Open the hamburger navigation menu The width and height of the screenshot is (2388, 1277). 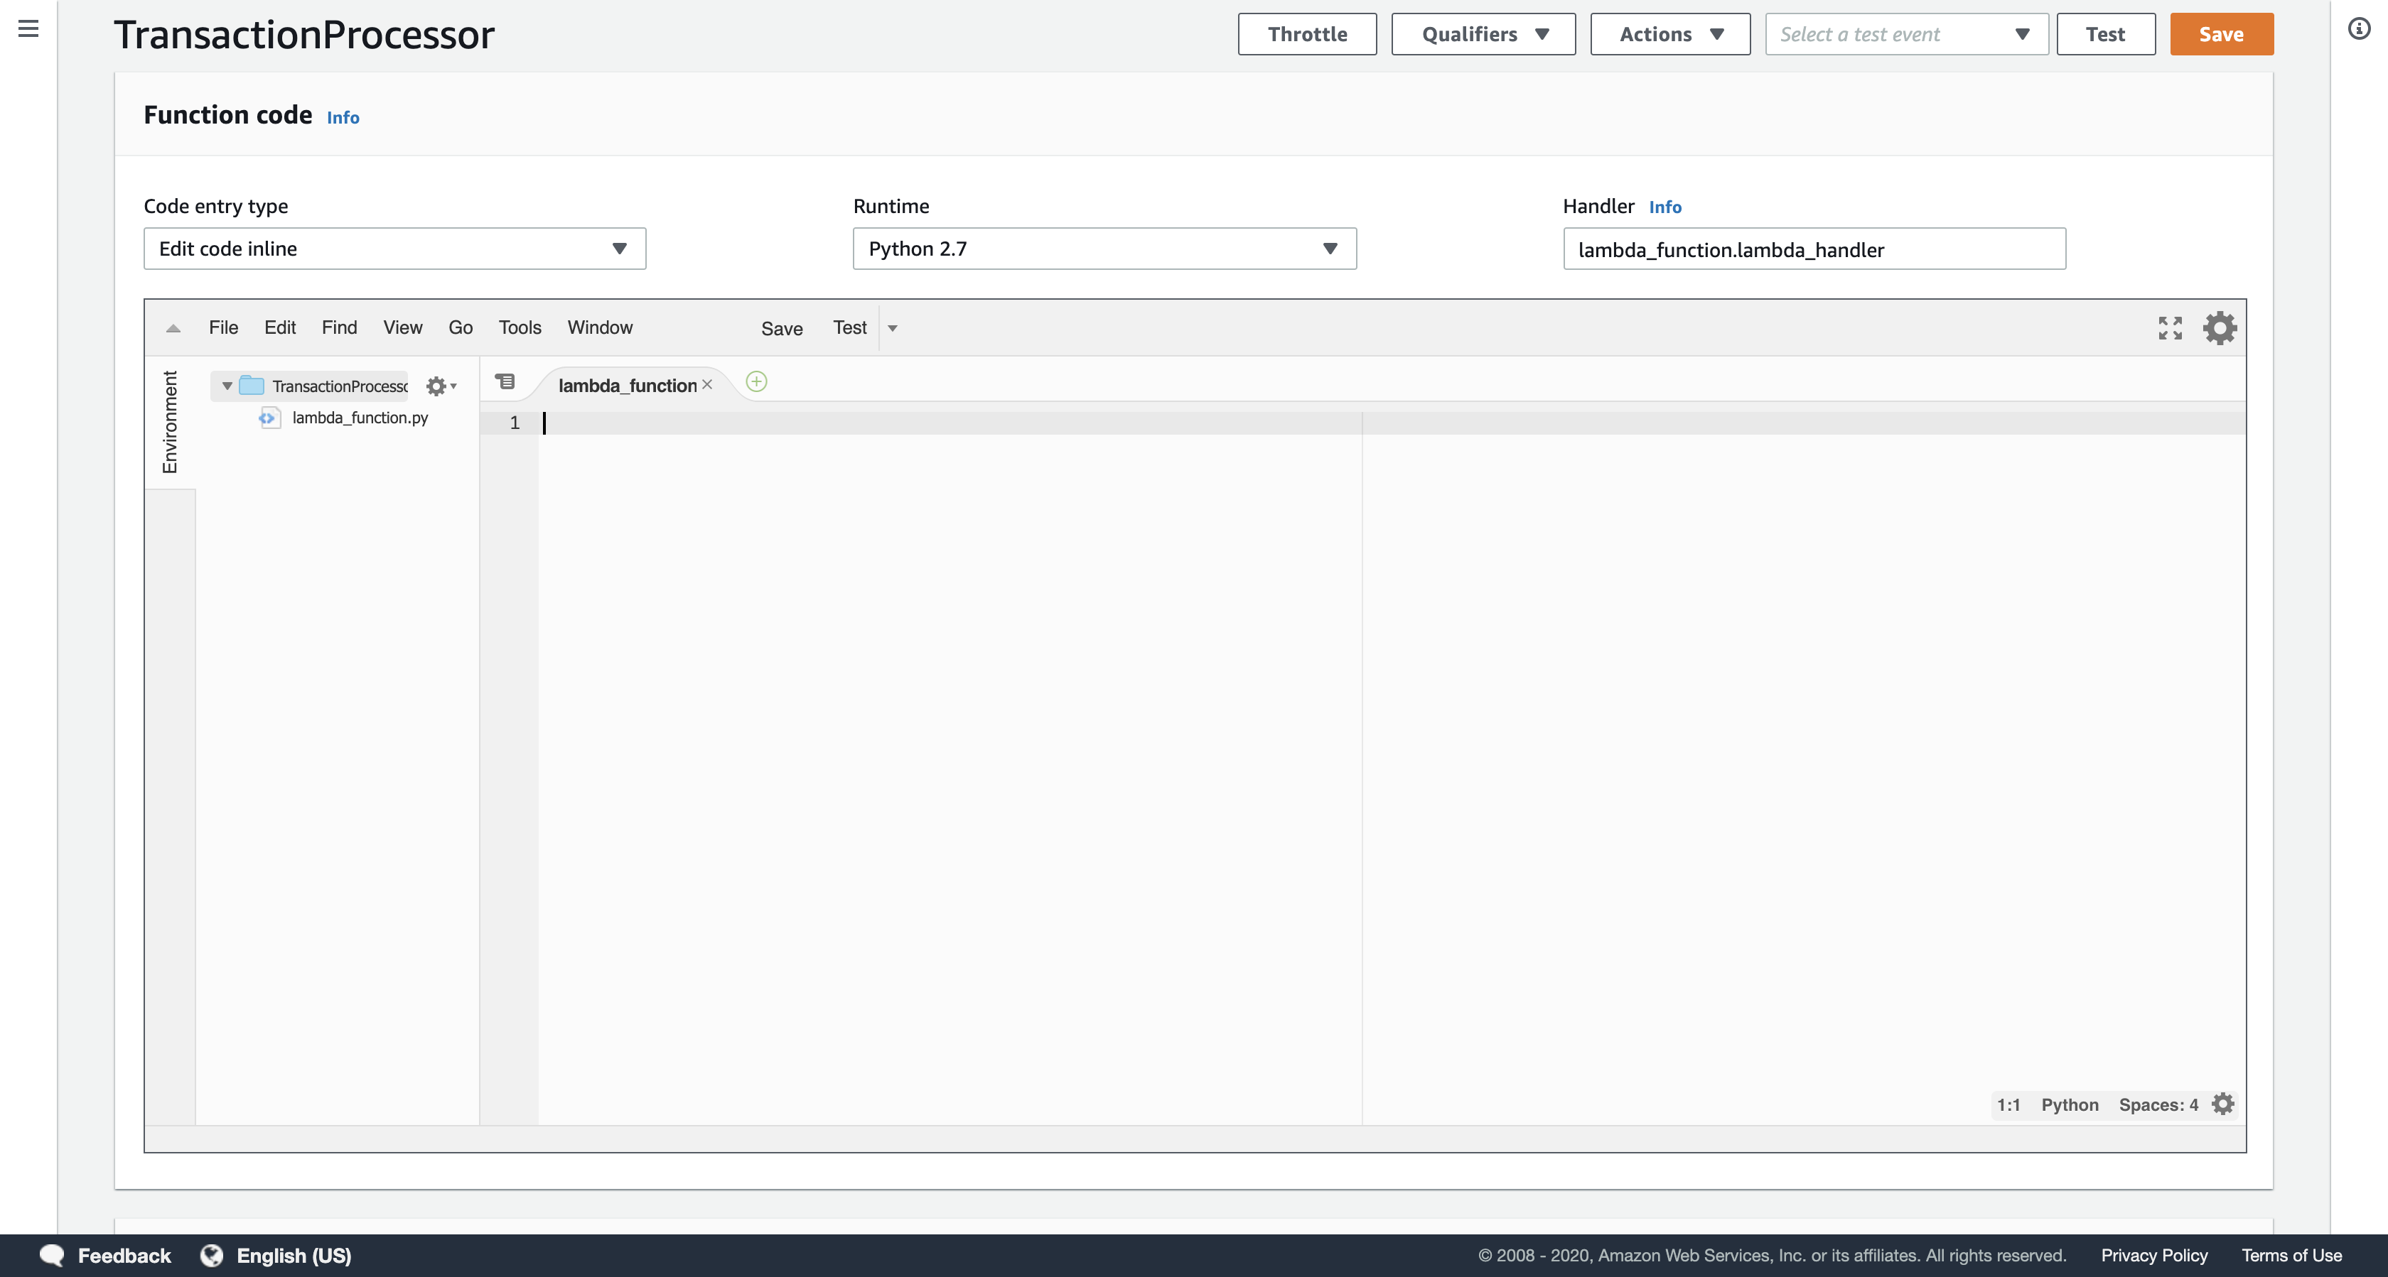click(x=28, y=30)
